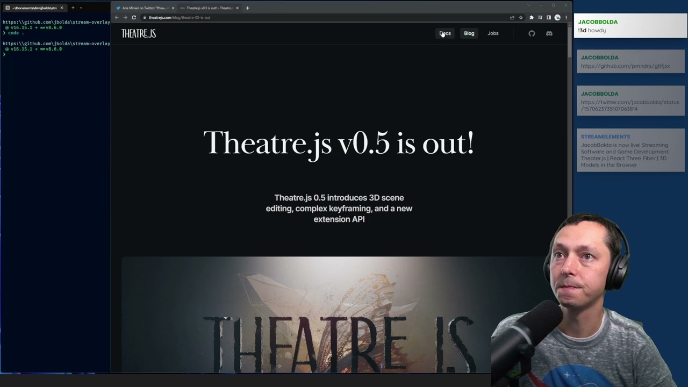
Task: Reload the Theatre.js blog page
Action: (x=134, y=17)
